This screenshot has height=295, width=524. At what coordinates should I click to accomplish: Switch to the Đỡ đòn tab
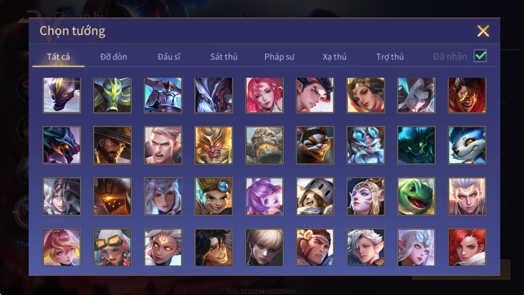114,57
